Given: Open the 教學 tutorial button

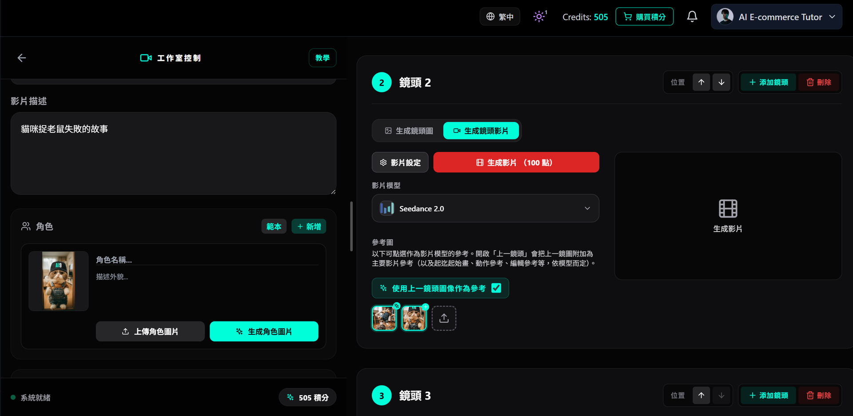Looking at the screenshot, I should click(x=323, y=58).
